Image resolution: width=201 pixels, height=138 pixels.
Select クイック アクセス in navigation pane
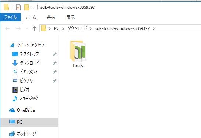[31, 45]
